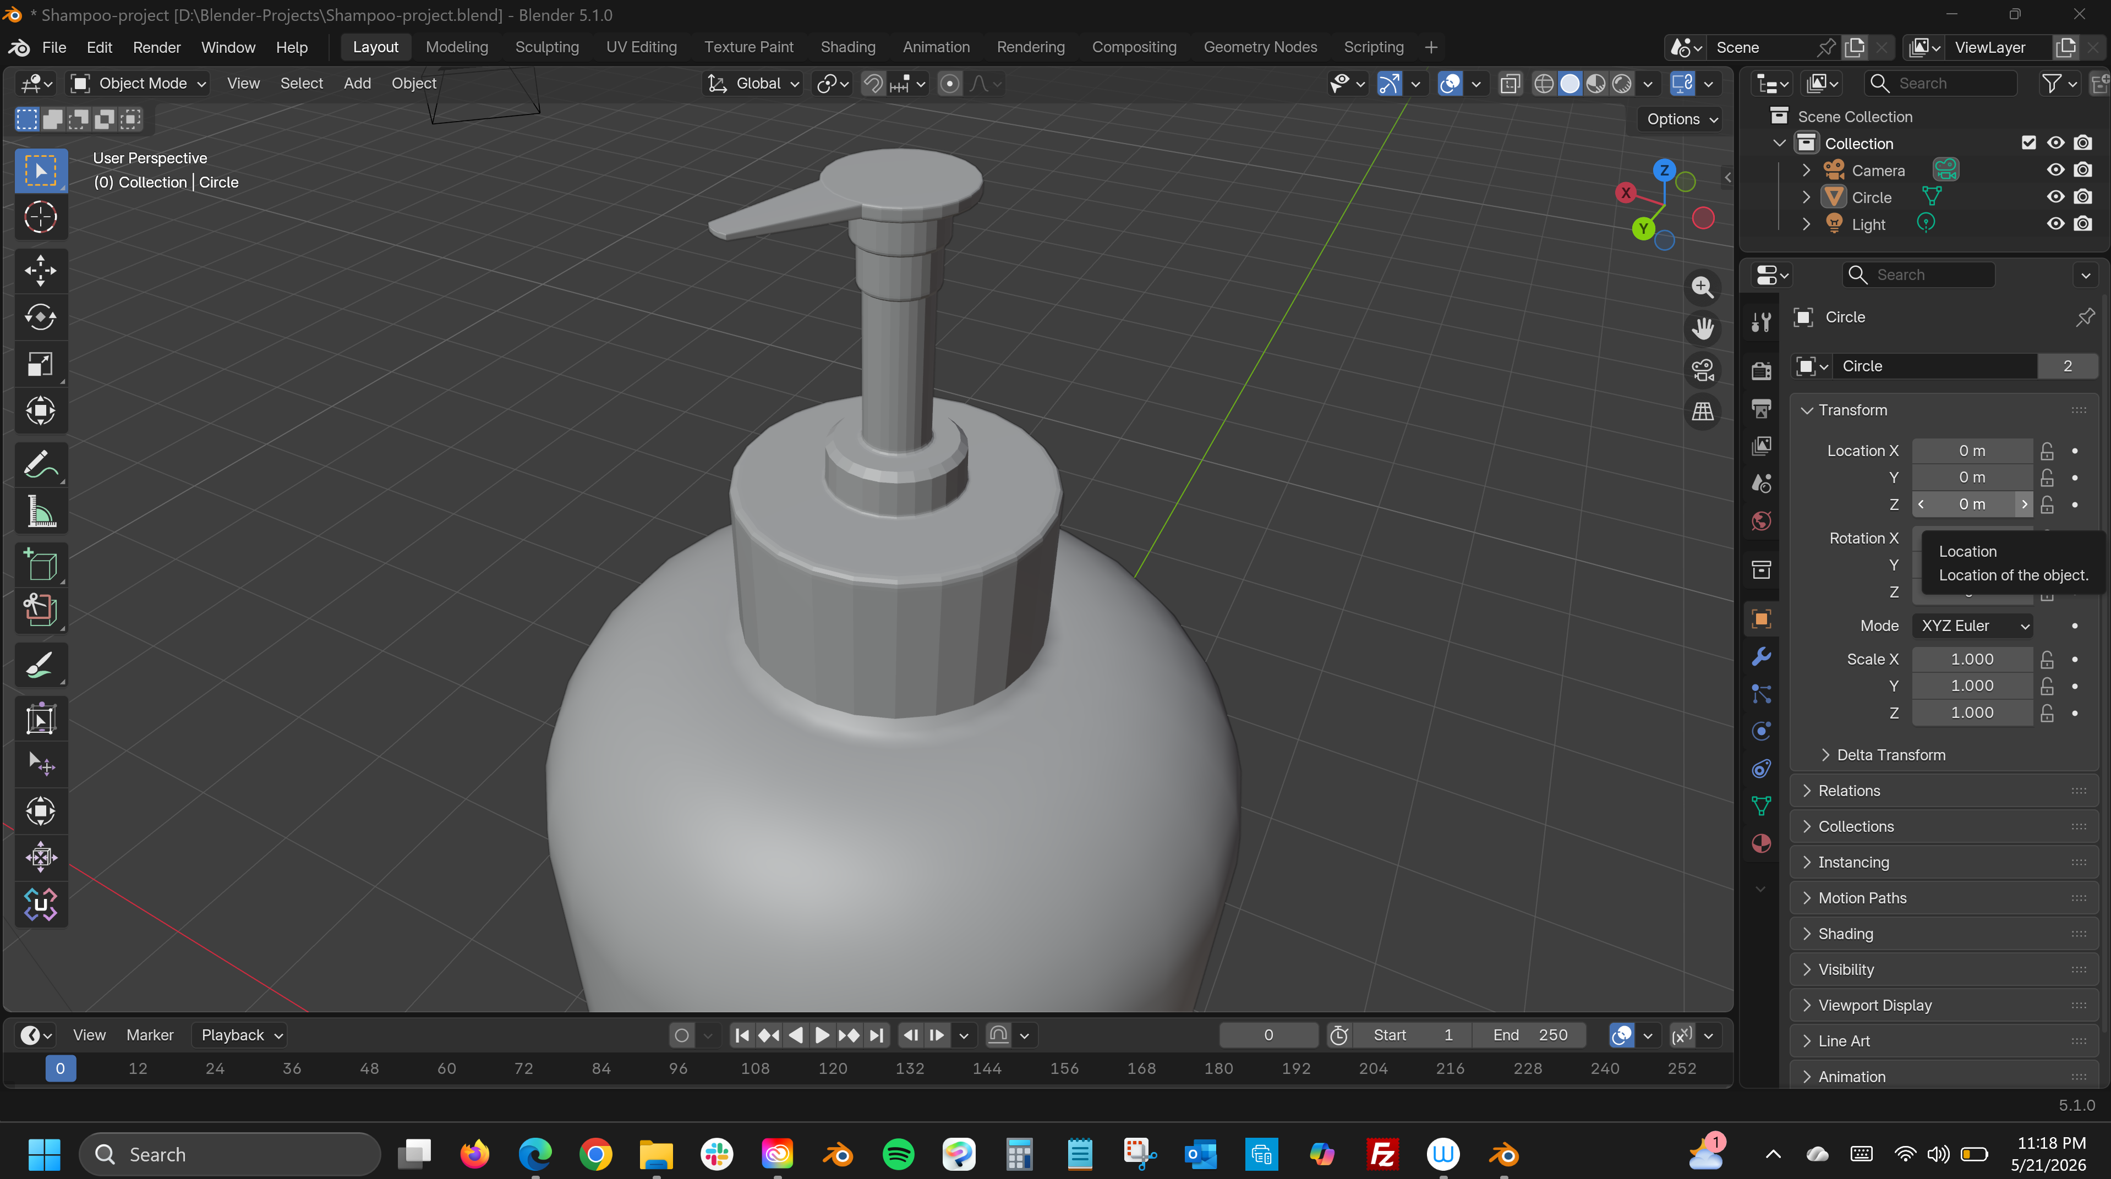Disable Circle in renders camera icon

pos(2082,196)
